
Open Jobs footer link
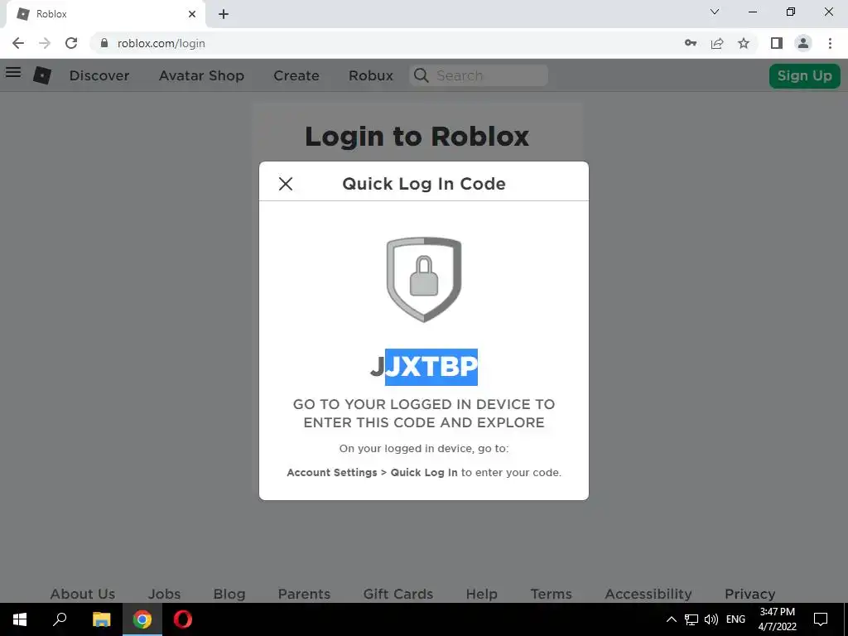tap(165, 594)
